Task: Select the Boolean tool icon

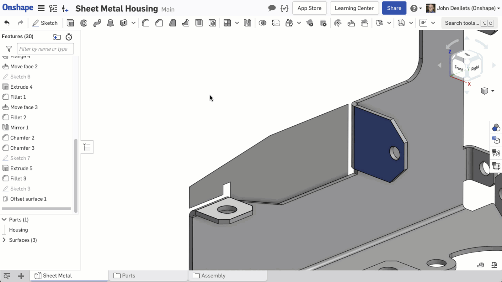Action: pos(262,23)
